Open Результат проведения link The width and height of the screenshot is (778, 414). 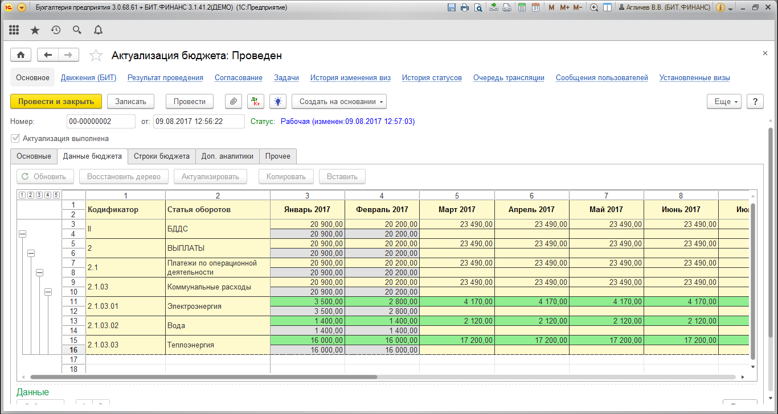point(165,78)
